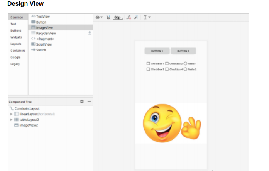Select the Legacy palette category
Screen dimensions: 269x171
(x=15, y=64)
